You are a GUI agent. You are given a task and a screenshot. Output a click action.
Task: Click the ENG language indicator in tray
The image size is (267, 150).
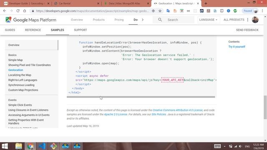(x=247, y=146)
